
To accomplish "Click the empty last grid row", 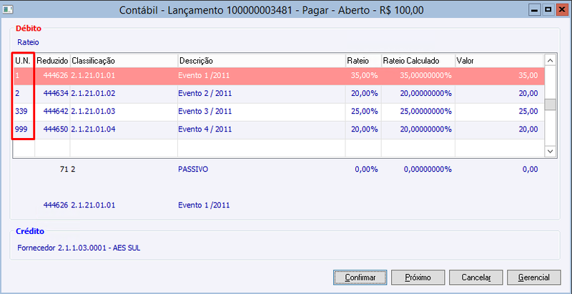I will coord(279,149).
